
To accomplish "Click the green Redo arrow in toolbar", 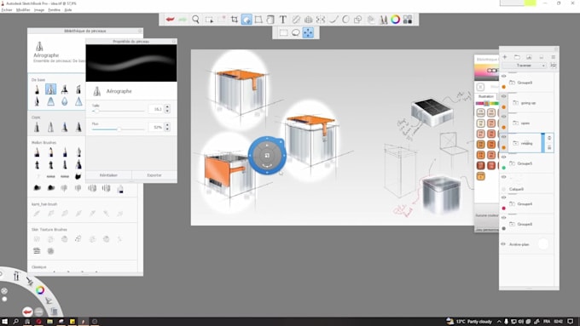I will pos(183,20).
